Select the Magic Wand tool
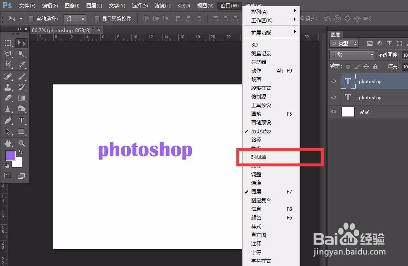Viewport: 408px width, 266px height. tap(21, 54)
